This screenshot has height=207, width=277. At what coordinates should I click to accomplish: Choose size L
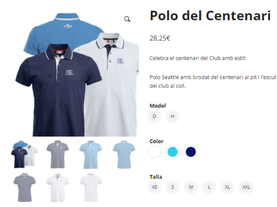click(x=209, y=187)
